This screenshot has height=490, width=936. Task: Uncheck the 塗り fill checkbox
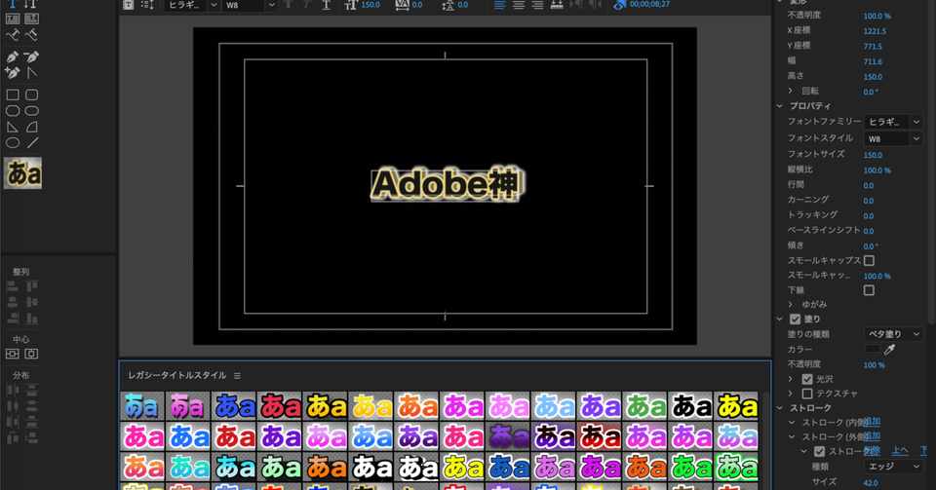point(796,320)
